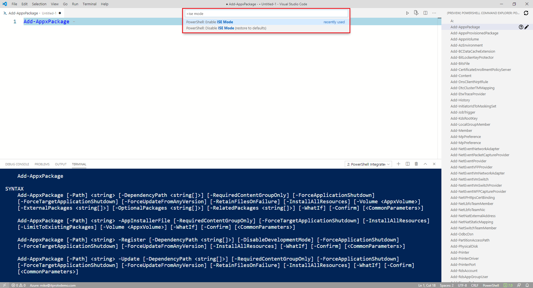
Task: Click the PowerShell version 7.0 indicator
Action: point(508,285)
